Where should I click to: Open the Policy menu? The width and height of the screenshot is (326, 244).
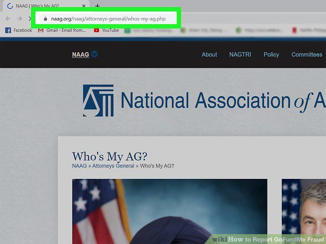click(271, 55)
